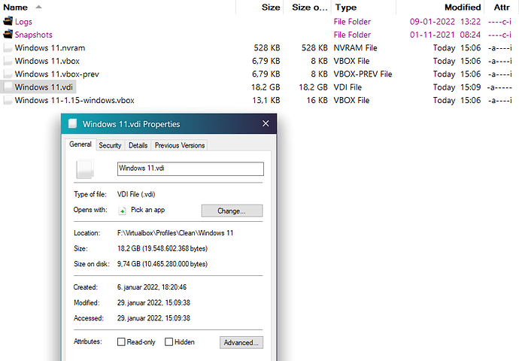Click the large file icon in General tab
Screen dimensions: 519x361
(85, 168)
